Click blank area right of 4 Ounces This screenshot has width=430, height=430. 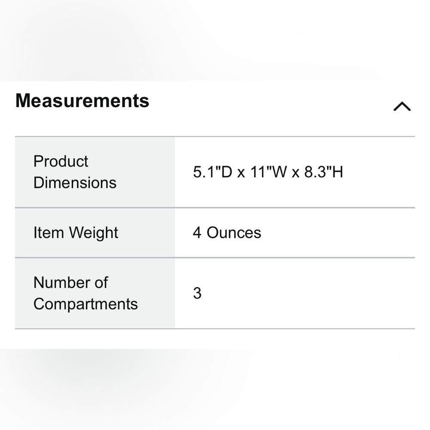[x=344, y=233]
